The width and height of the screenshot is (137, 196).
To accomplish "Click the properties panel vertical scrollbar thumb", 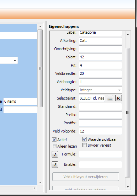I will point(128,113).
